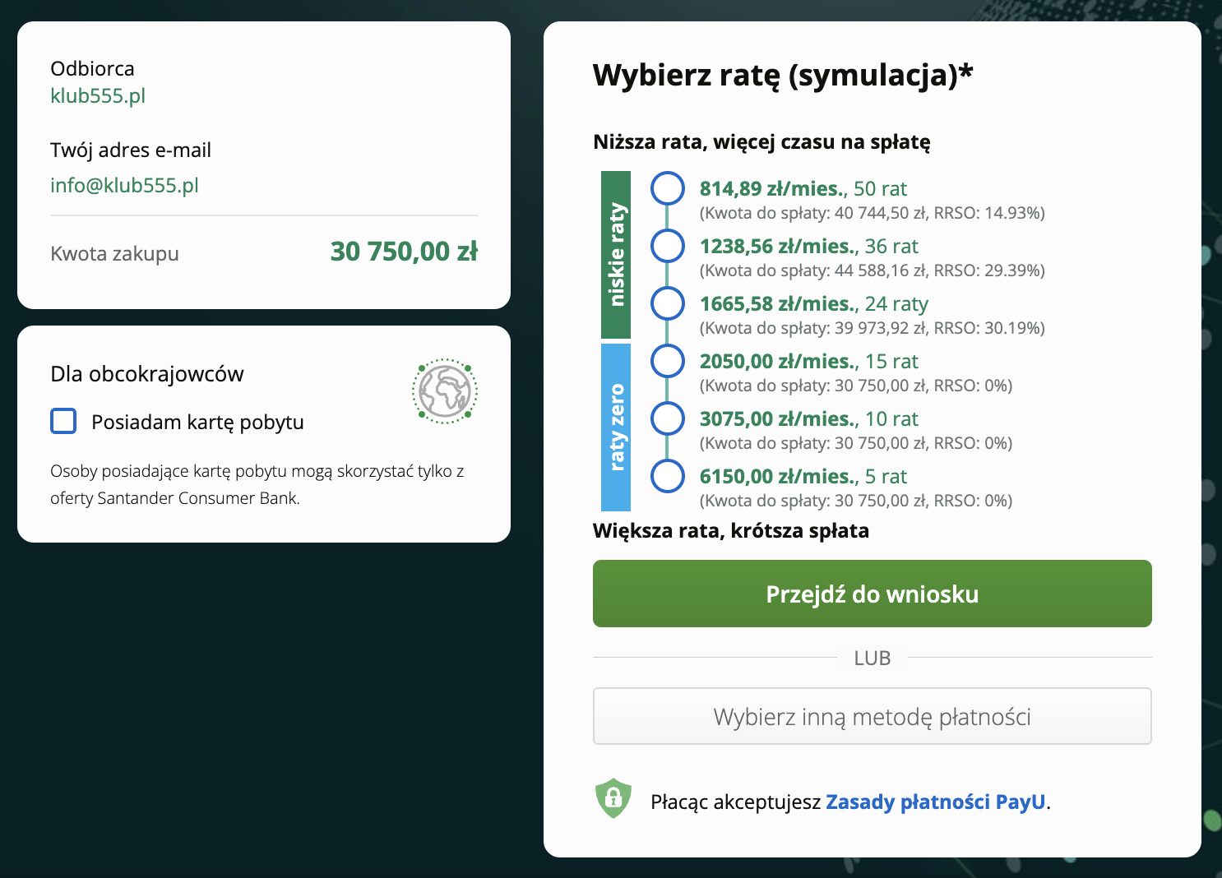The width and height of the screenshot is (1222, 878).
Task: Click the globe icon for foreigners
Action: [x=444, y=391]
